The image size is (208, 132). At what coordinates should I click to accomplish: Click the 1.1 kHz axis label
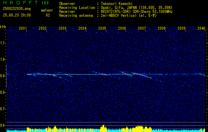point(3,43)
